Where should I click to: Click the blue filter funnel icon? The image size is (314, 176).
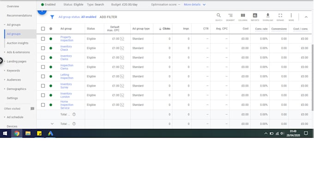coord(52,17)
